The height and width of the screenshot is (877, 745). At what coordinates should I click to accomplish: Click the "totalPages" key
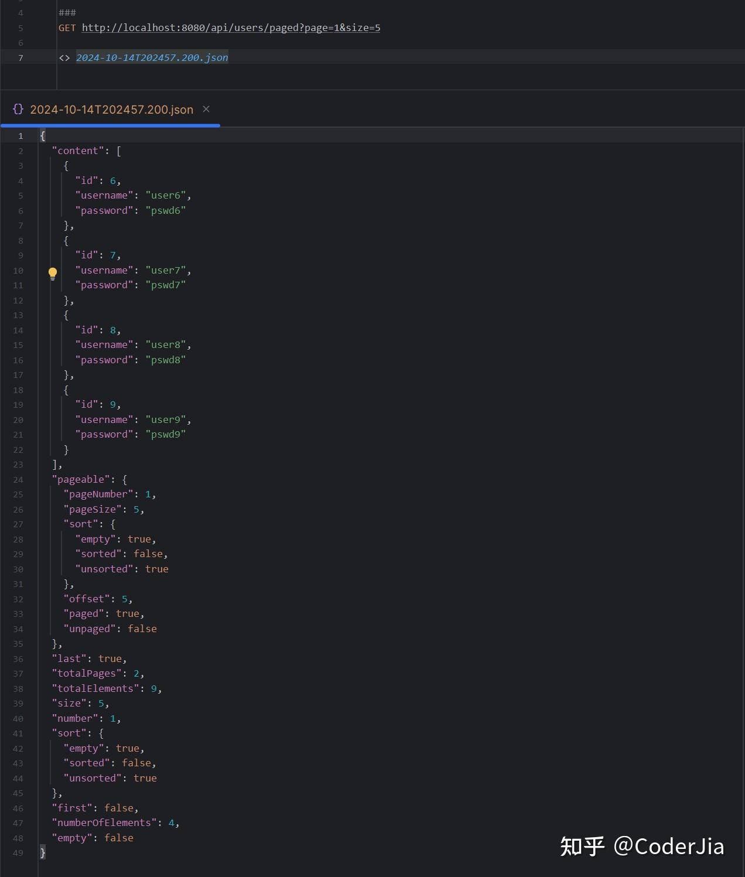tap(87, 673)
